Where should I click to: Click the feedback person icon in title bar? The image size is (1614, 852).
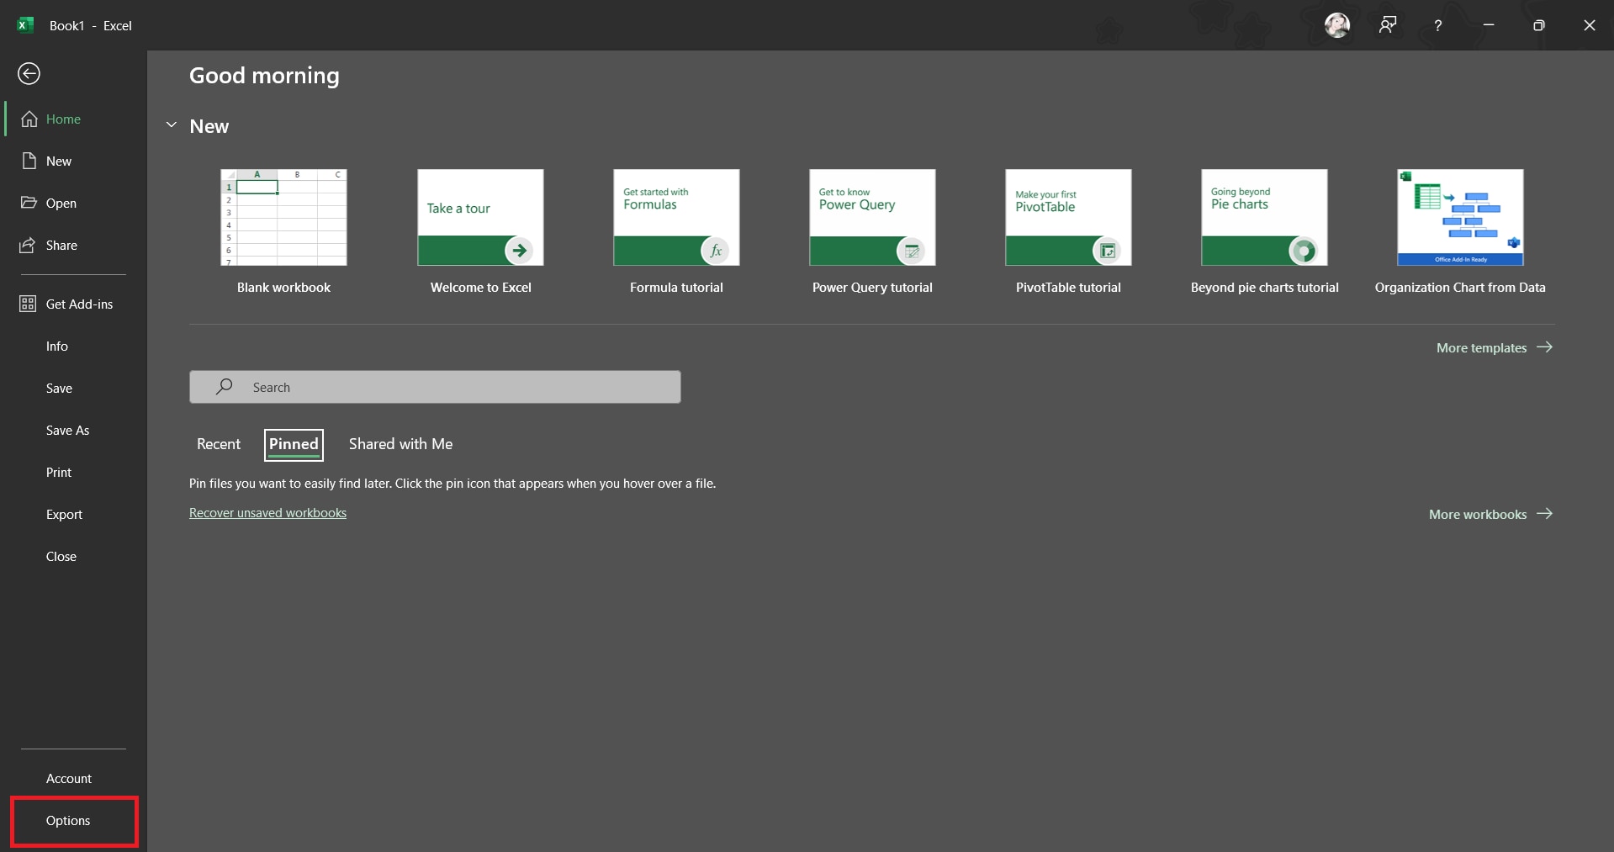[x=1388, y=25]
